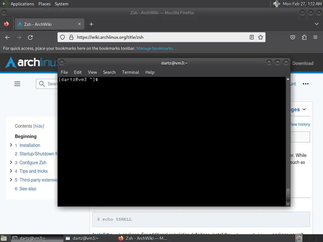The width and height of the screenshot is (323, 242).
Task: Open system volume speaker icon
Action: 276,4
